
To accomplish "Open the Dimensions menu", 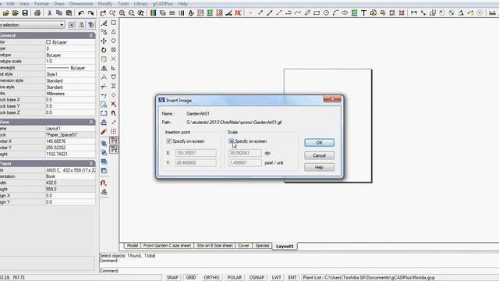I will point(81,4).
